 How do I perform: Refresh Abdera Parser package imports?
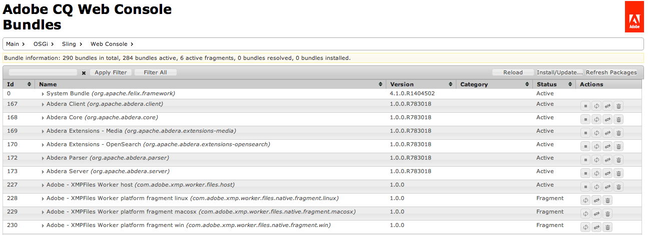(596, 160)
